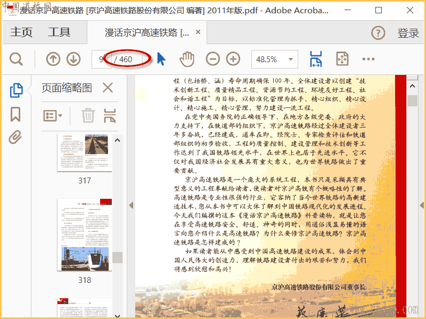Collapse the left navigation pane arrow

click(x=131, y=205)
